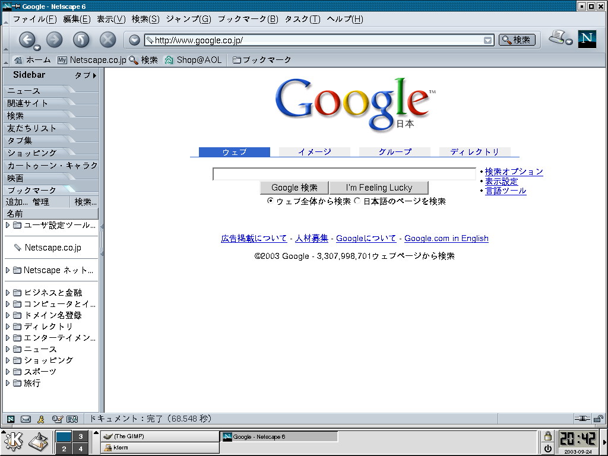
Task: Launch Instant Messenger from status bar icon
Action: (x=41, y=419)
